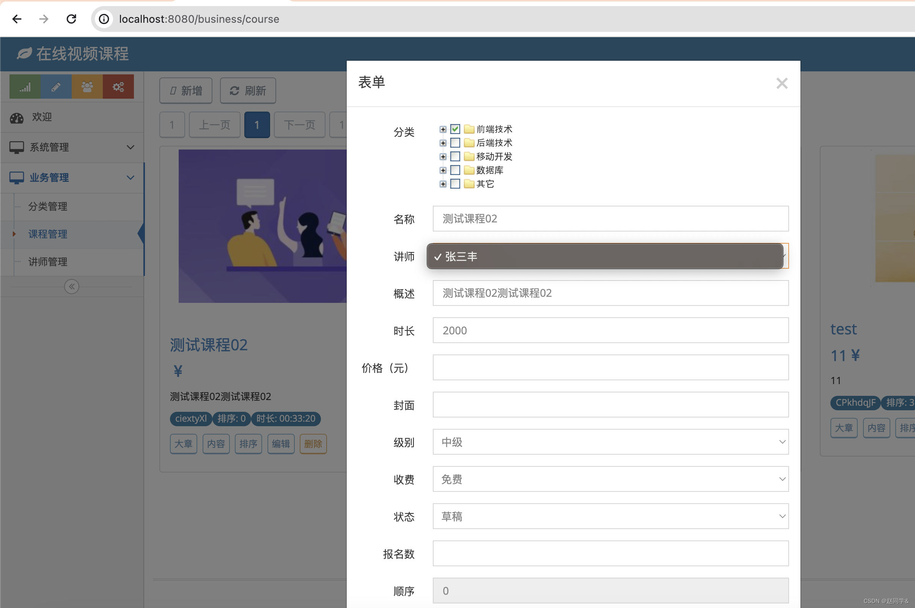Check the 后端技术 category checkbox

click(455, 143)
